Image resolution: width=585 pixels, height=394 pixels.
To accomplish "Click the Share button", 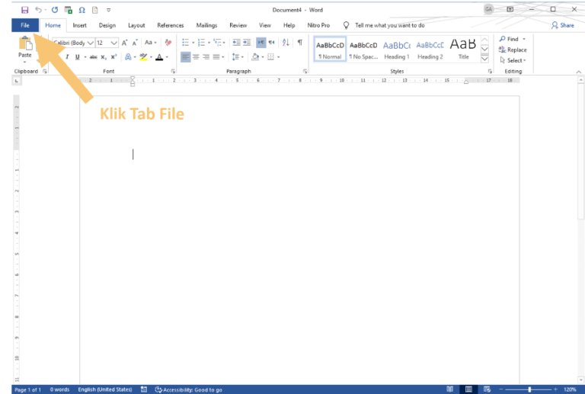I will (x=563, y=25).
